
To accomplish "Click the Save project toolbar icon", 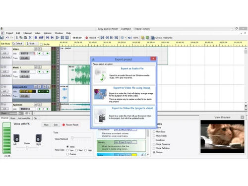I will (x=2, y=38).
